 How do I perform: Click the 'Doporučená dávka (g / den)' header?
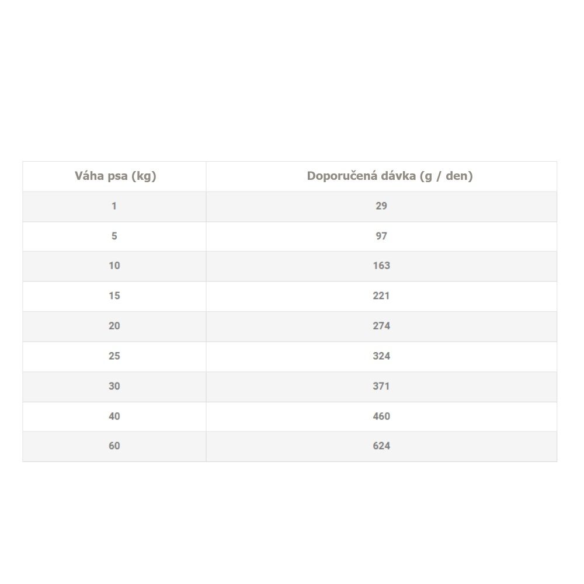click(390, 176)
